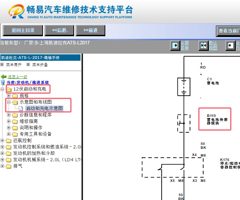
Task: Click the 排气 folder icon
Action: (9, 166)
